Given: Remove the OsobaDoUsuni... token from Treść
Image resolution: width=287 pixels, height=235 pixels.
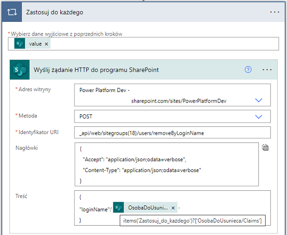Looking at the screenshot, I should (173, 208).
